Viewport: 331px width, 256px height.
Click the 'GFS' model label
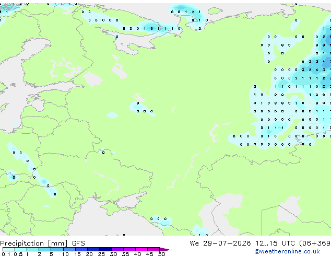click(78, 243)
